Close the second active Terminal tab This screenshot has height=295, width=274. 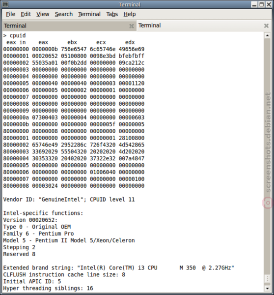click(266, 26)
